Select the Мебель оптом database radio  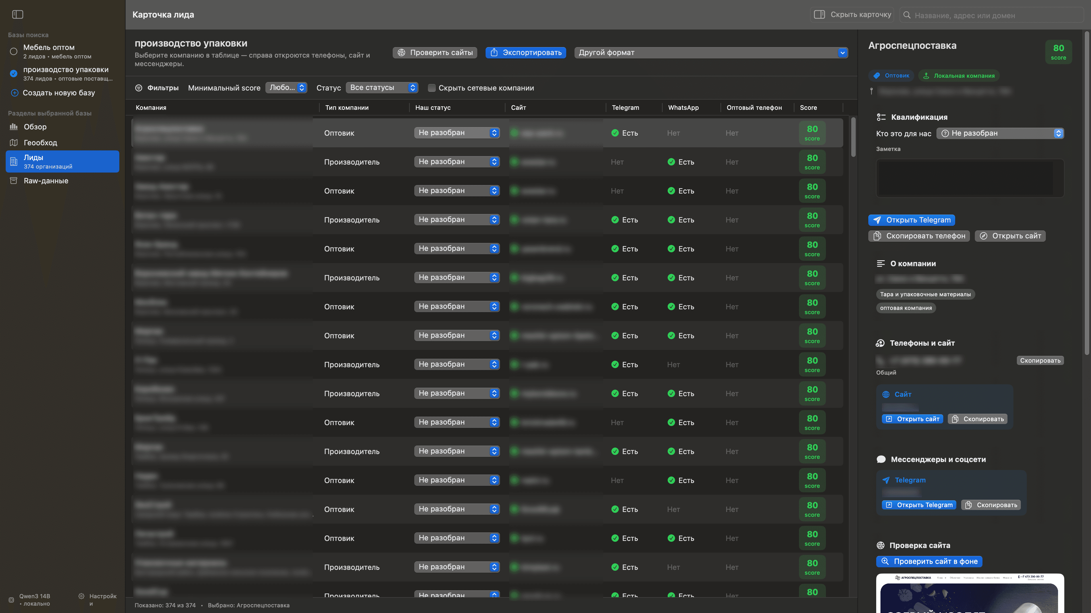(14, 51)
